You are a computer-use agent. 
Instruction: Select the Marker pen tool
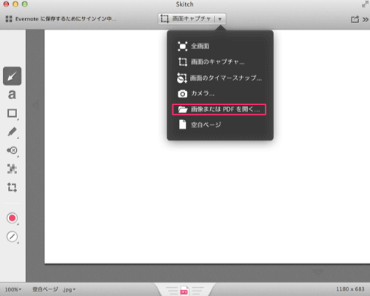[x=12, y=132]
